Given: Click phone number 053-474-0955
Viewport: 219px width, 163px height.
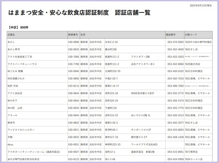Looking at the screenshot, I should click(176, 42).
